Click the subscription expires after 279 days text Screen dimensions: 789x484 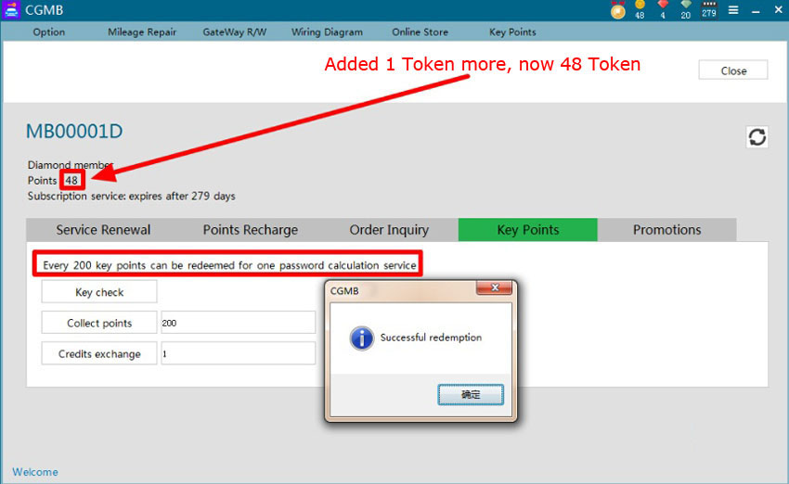(131, 196)
